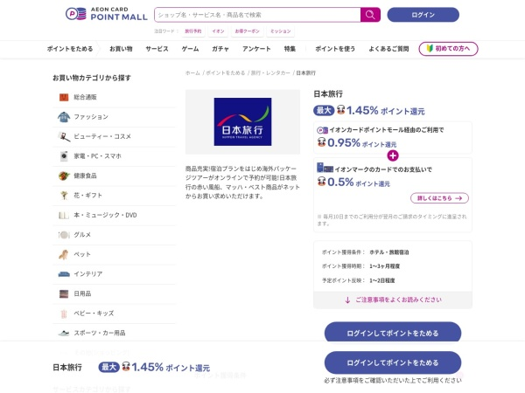The width and height of the screenshot is (525, 393).
Task: Open the 花・ギフト icon
Action: point(64,196)
